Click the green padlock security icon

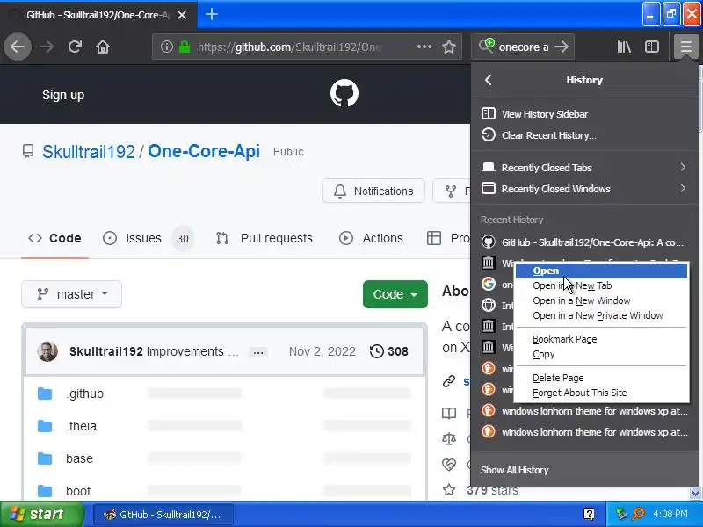tap(185, 47)
